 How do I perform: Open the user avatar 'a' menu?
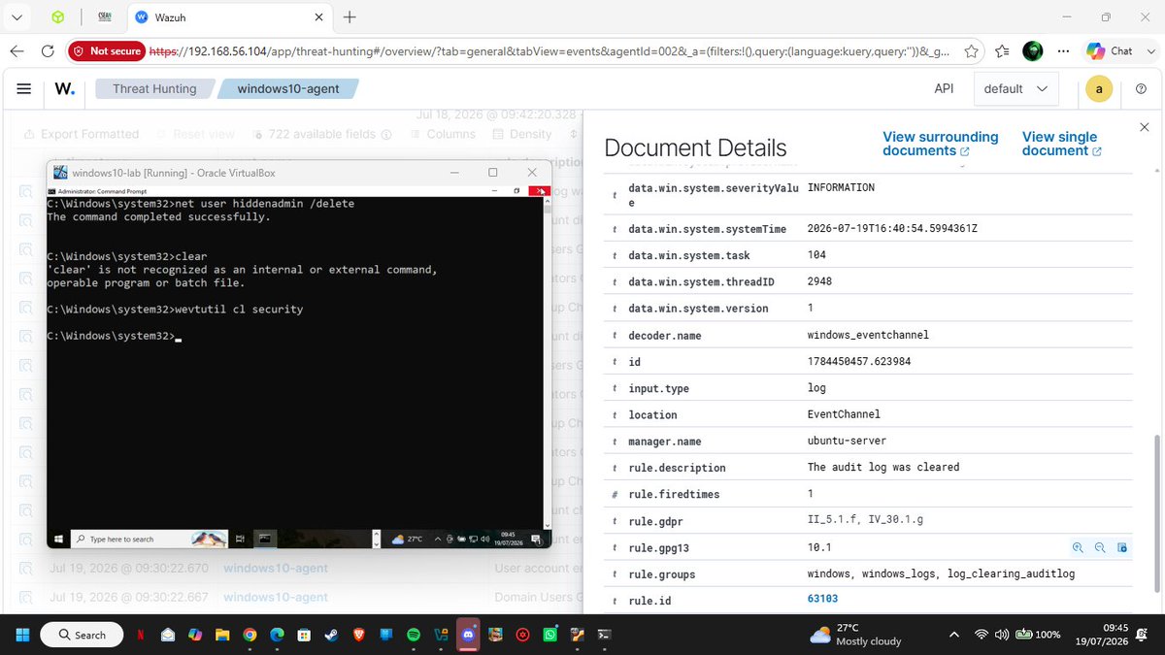coord(1098,88)
